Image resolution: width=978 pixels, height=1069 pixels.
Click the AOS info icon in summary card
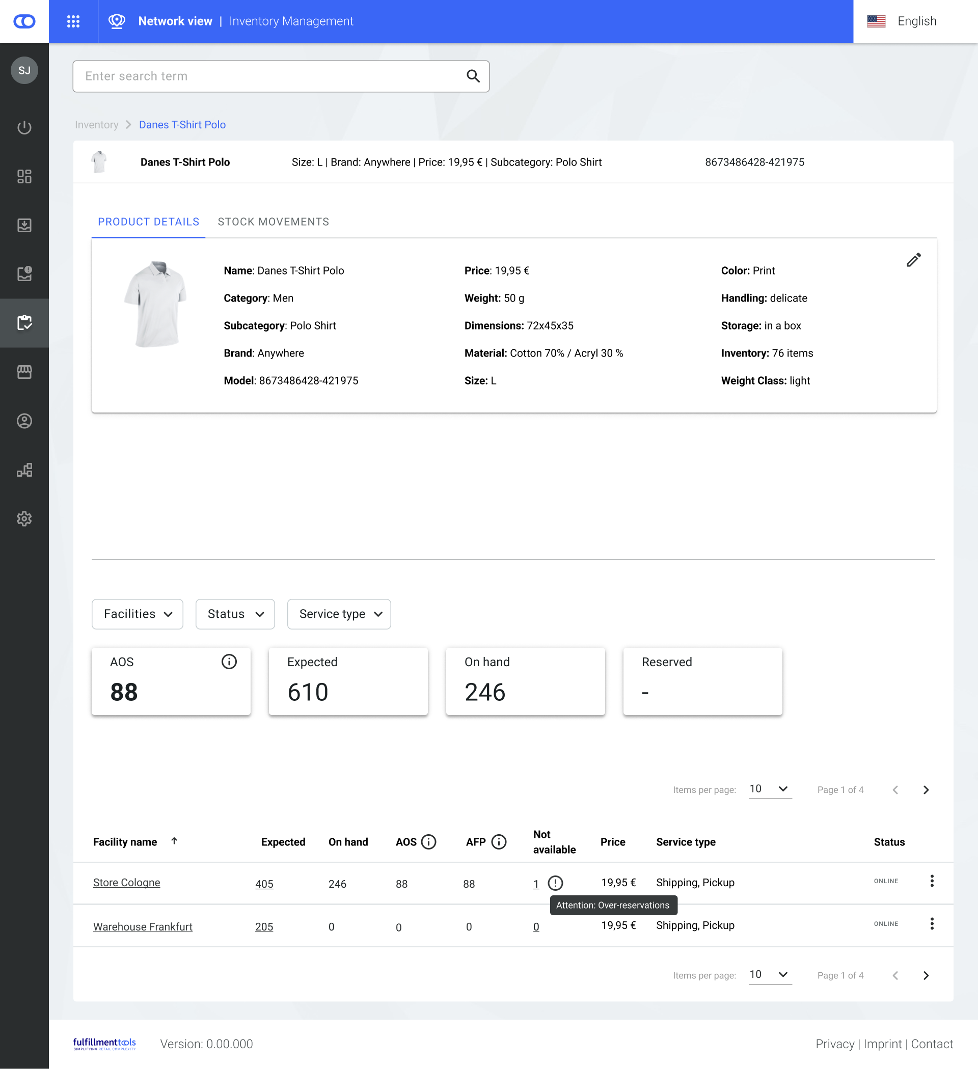pyautogui.click(x=229, y=661)
